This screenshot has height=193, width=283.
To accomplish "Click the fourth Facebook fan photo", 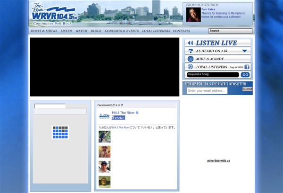I will [x=105, y=182].
